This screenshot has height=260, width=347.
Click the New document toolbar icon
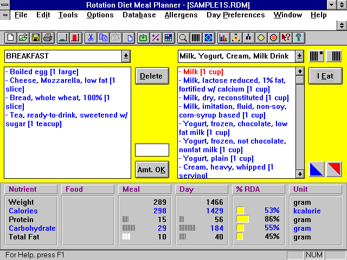click(10, 38)
